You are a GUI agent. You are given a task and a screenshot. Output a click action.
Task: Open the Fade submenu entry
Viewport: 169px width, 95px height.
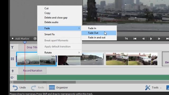pyautogui.click(x=59, y=28)
